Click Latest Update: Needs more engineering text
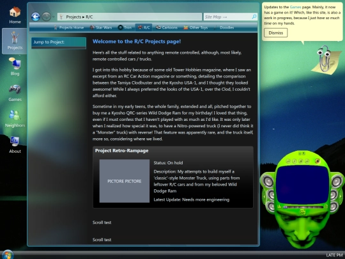The image size is (345, 259). point(192,200)
